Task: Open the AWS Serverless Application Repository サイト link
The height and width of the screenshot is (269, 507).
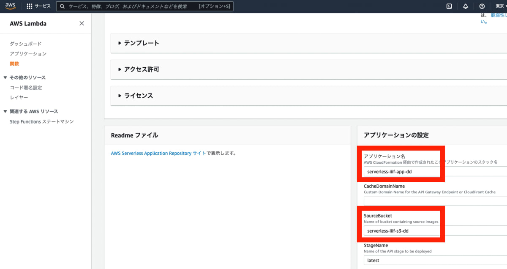Action: [x=159, y=153]
